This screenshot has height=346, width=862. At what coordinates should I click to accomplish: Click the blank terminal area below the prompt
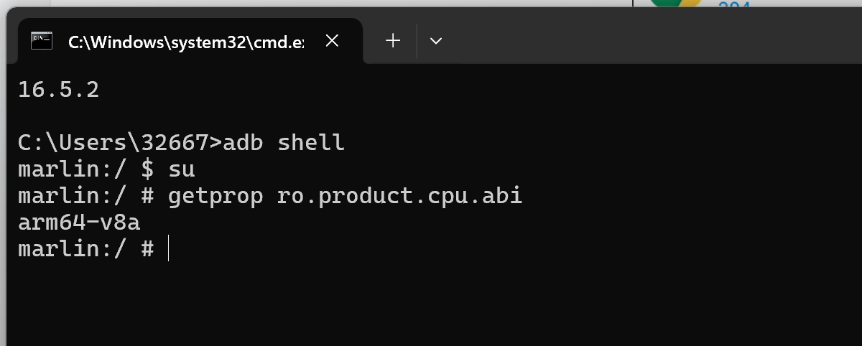[431, 301]
